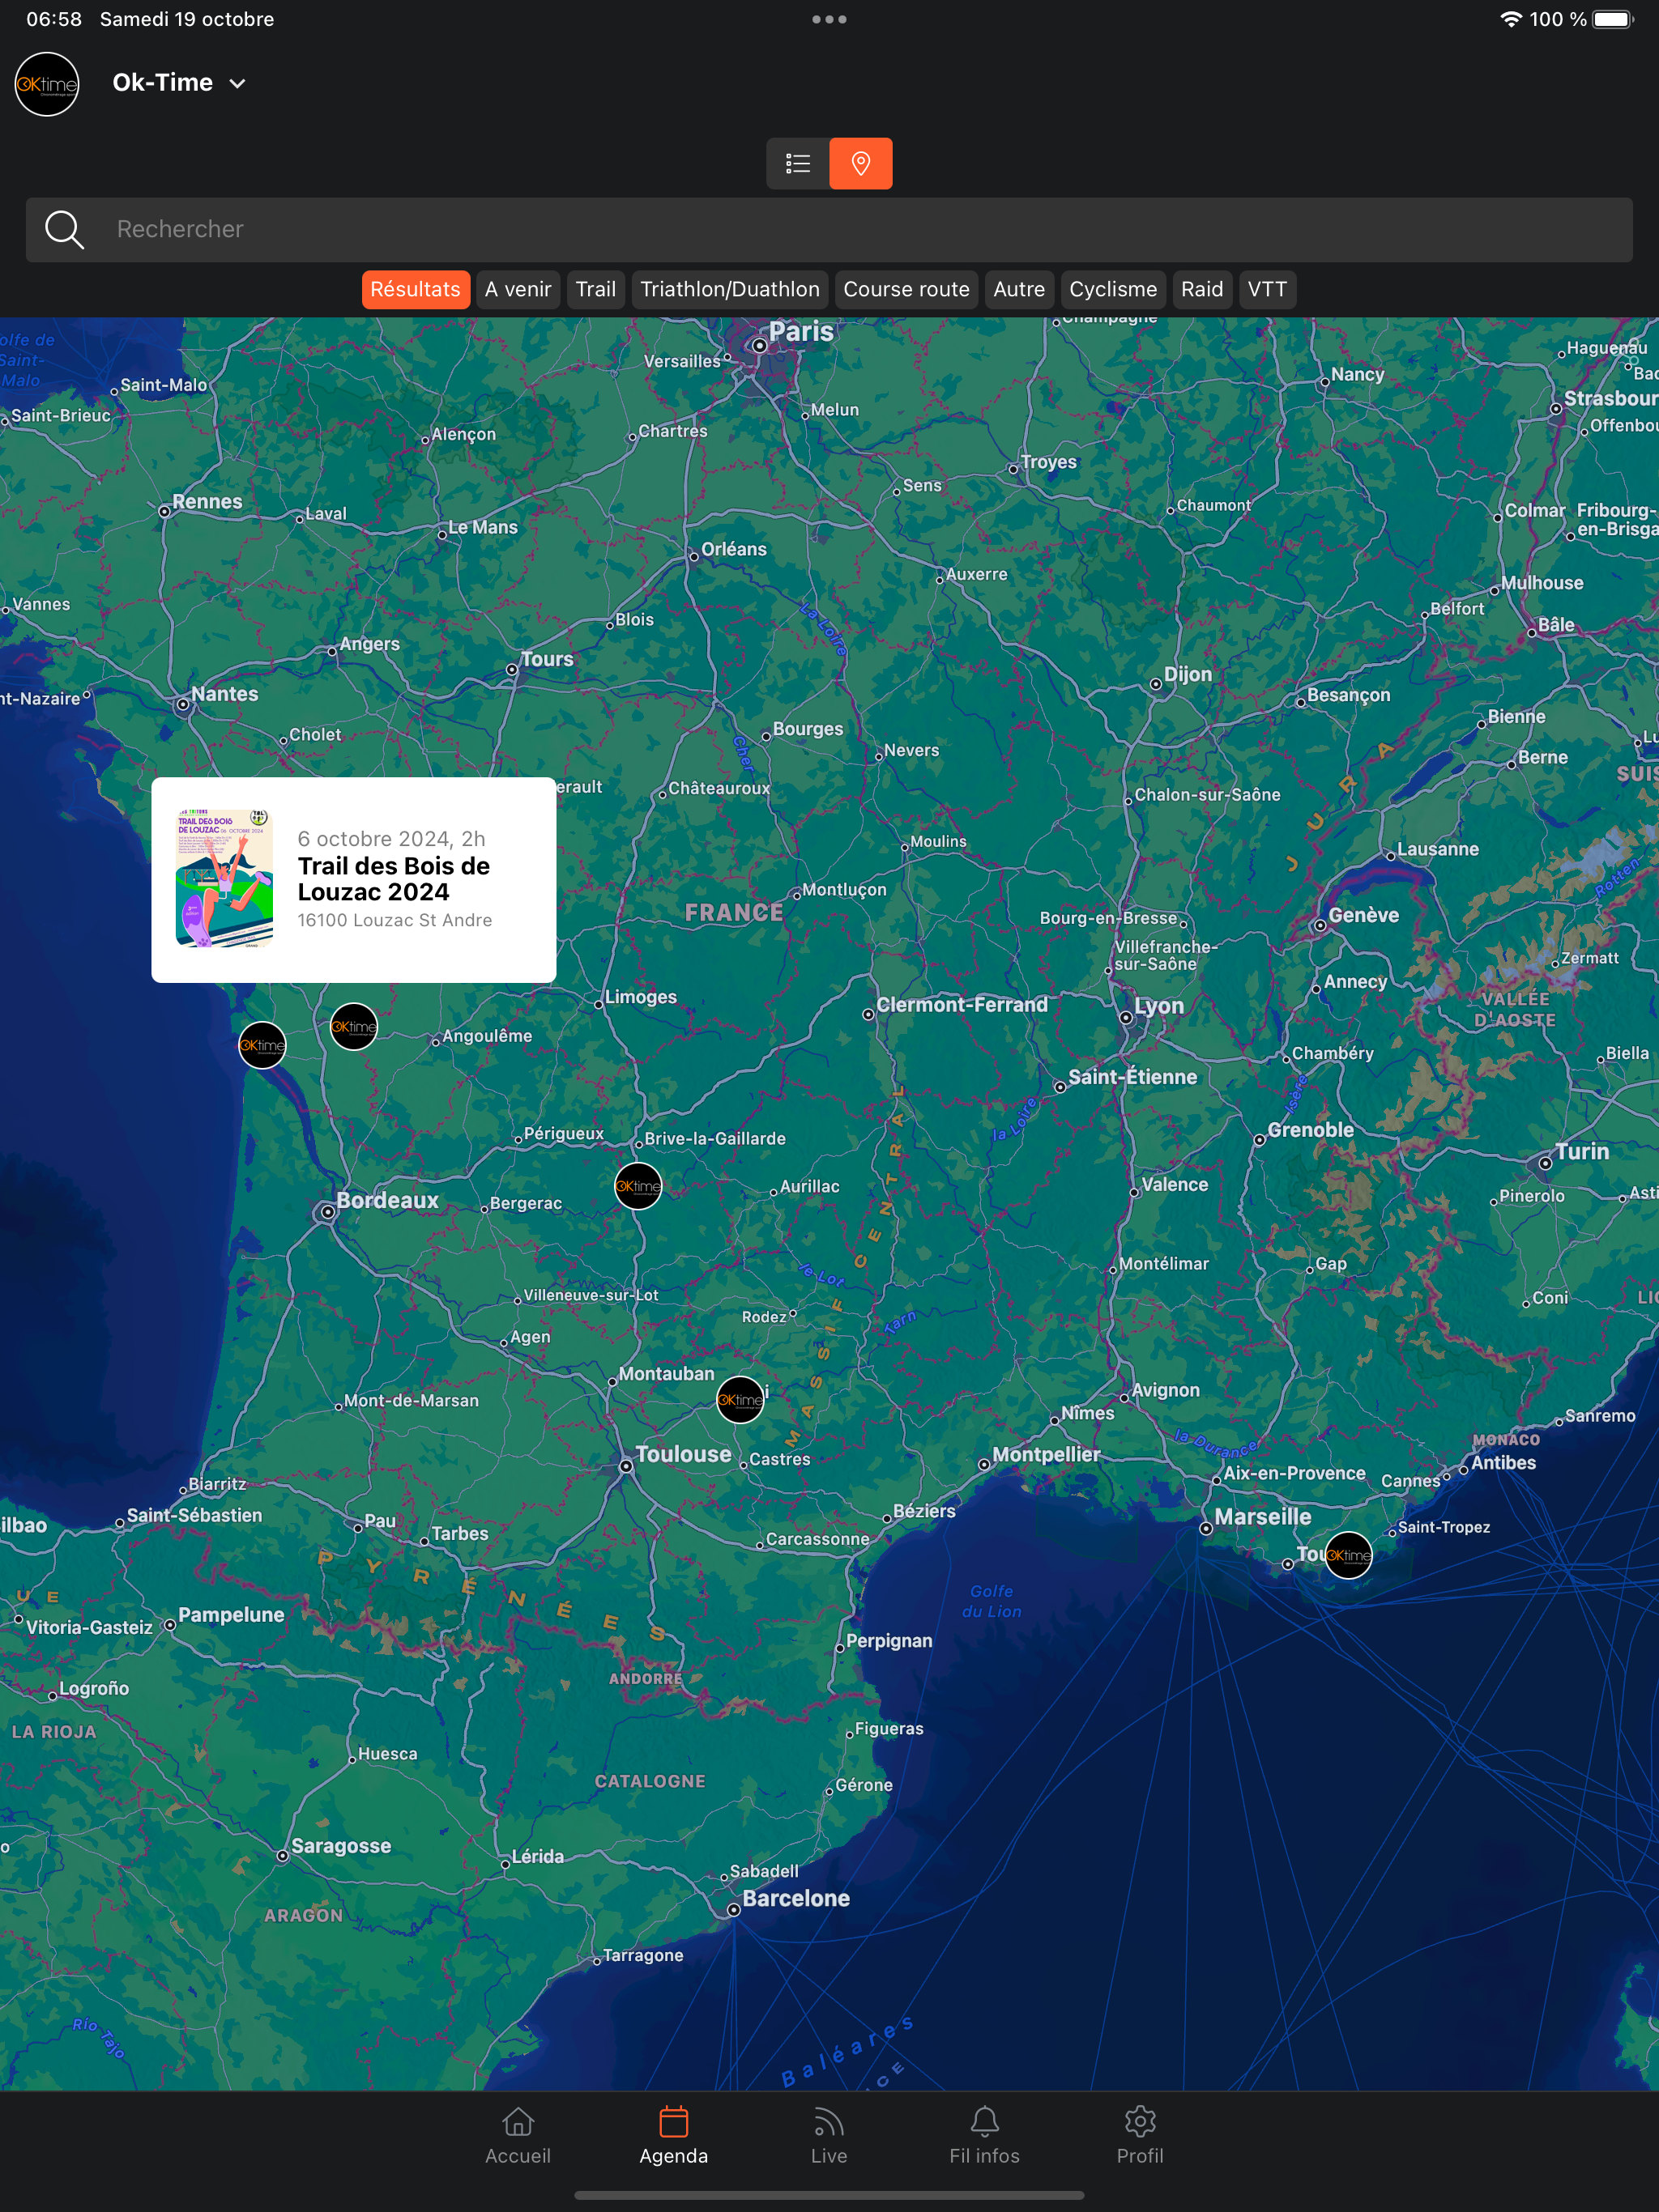The width and height of the screenshot is (1659, 2212).
Task: Tap the three-dot multitasking indicator
Action: pos(829,19)
